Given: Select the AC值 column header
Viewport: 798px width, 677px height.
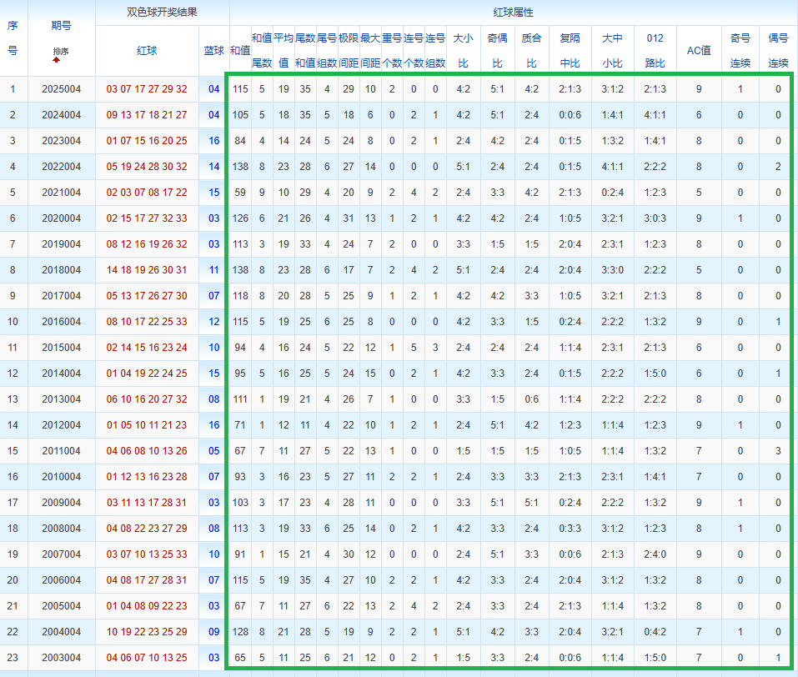Looking at the screenshot, I should coord(698,51).
